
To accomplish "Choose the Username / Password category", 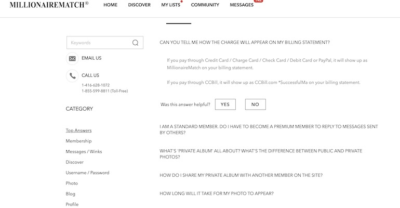I will [87, 173].
